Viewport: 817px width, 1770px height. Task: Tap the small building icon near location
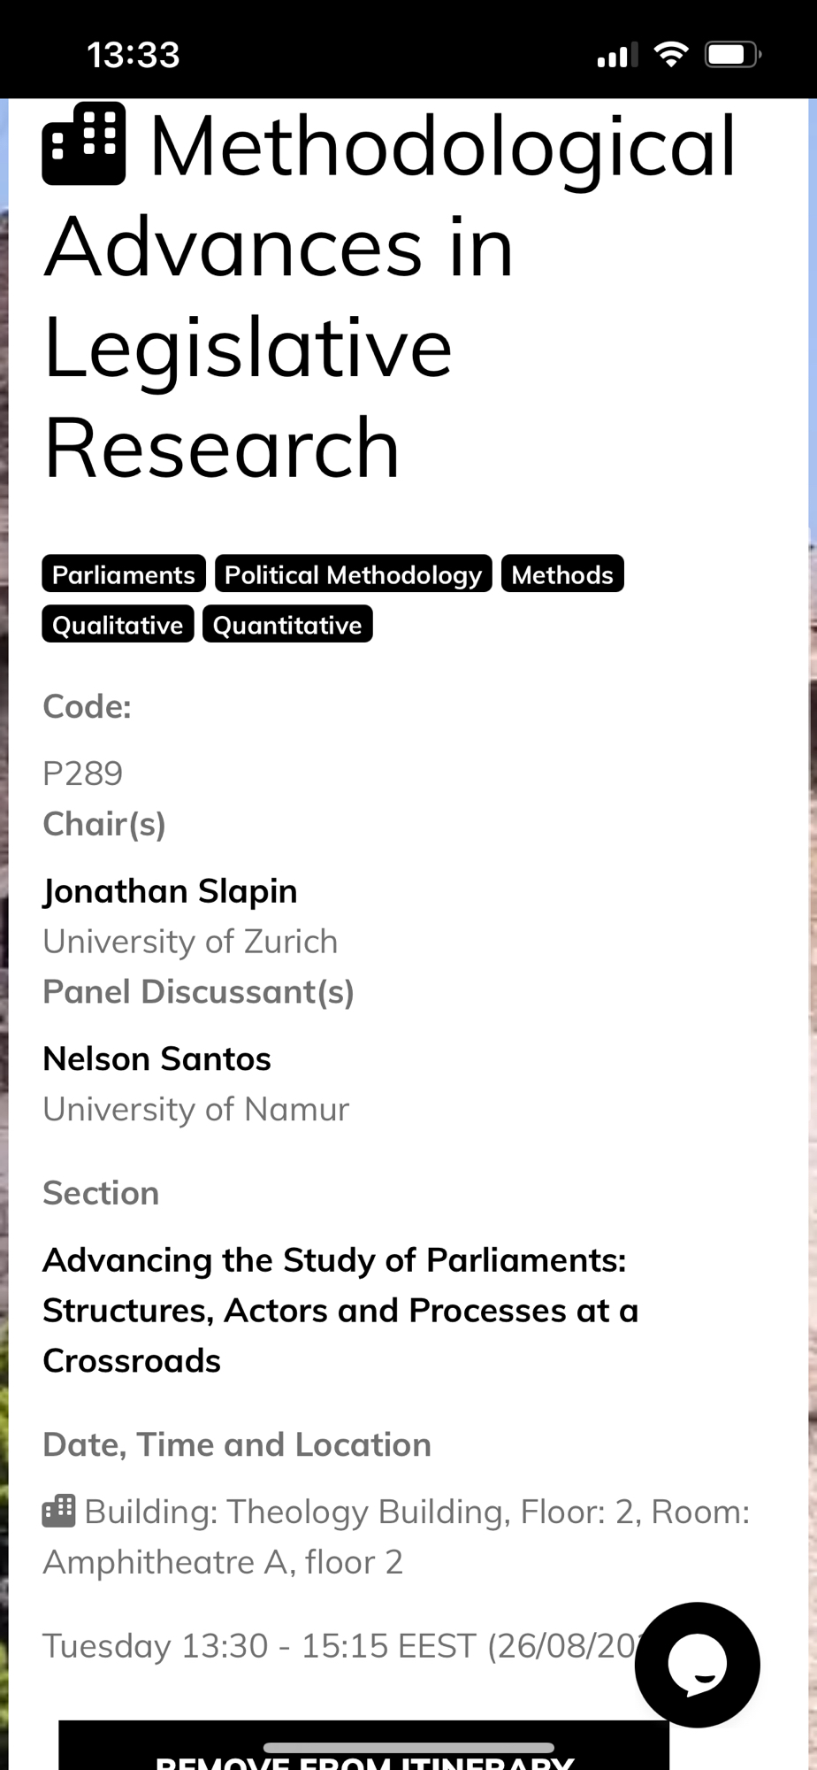tap(59, 1512)
